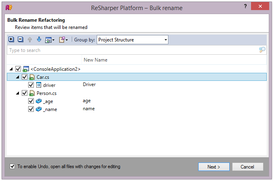Screen dimensions: 274x181
Task: Open the Group by Project Structure combo box
Action: tap(133, 40)
